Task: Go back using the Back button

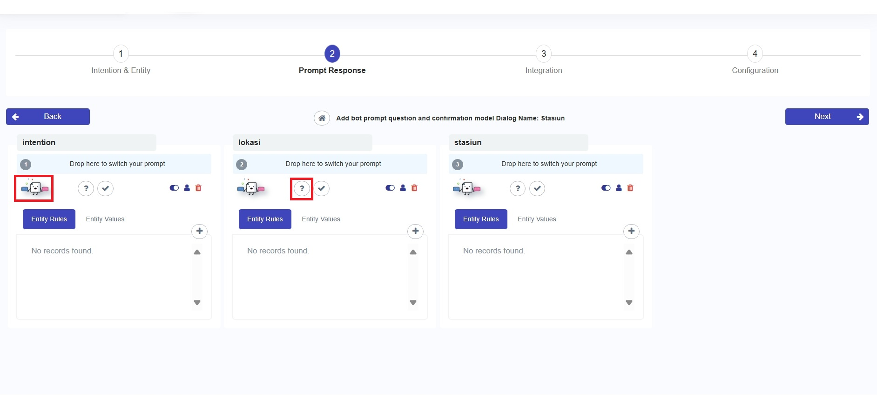Action: [48, 117]
